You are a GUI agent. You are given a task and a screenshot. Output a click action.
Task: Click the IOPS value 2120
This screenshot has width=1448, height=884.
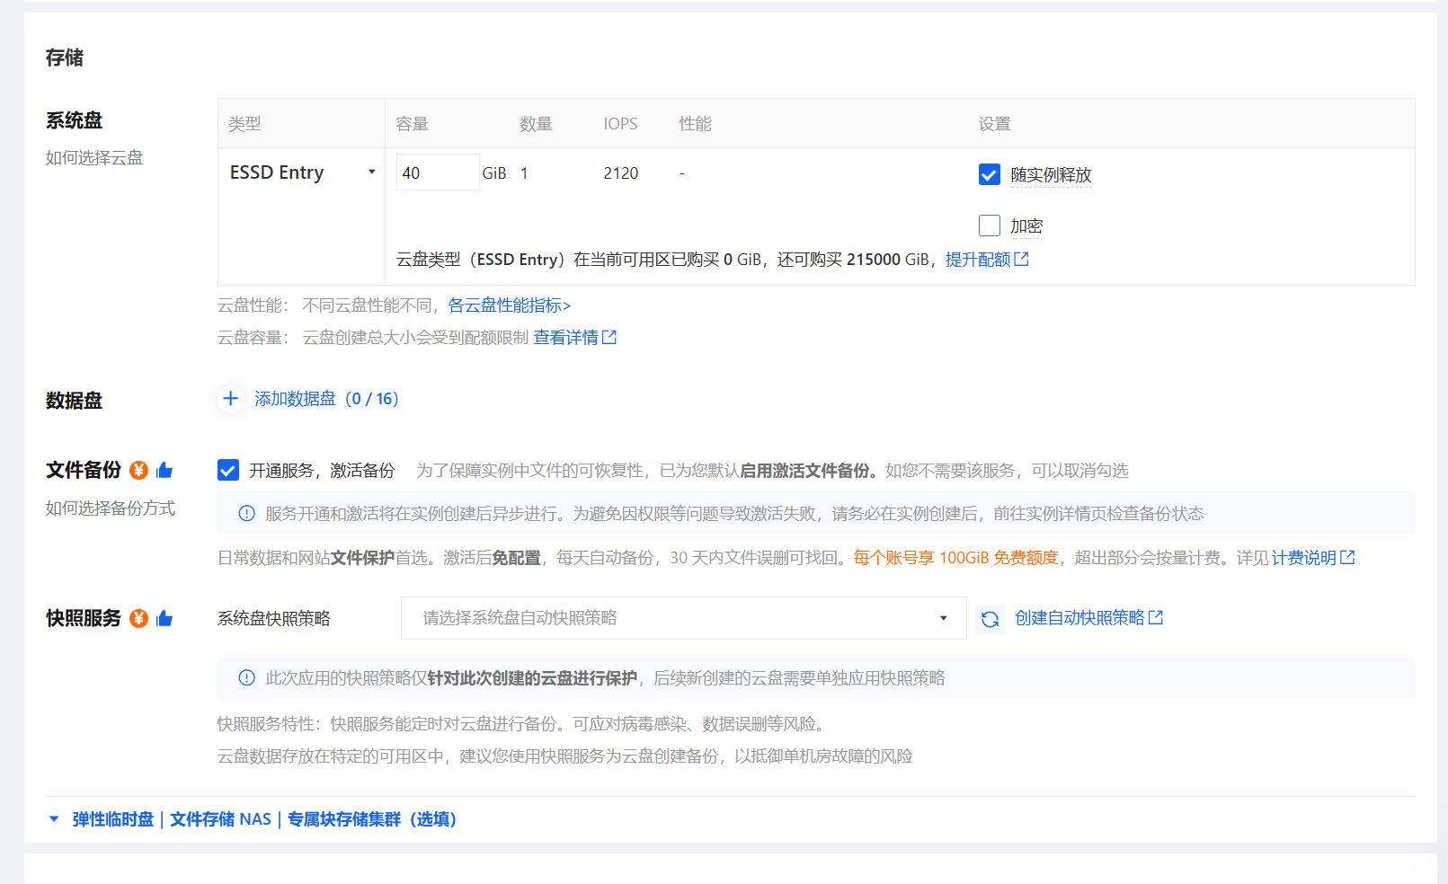pos(621,173)
